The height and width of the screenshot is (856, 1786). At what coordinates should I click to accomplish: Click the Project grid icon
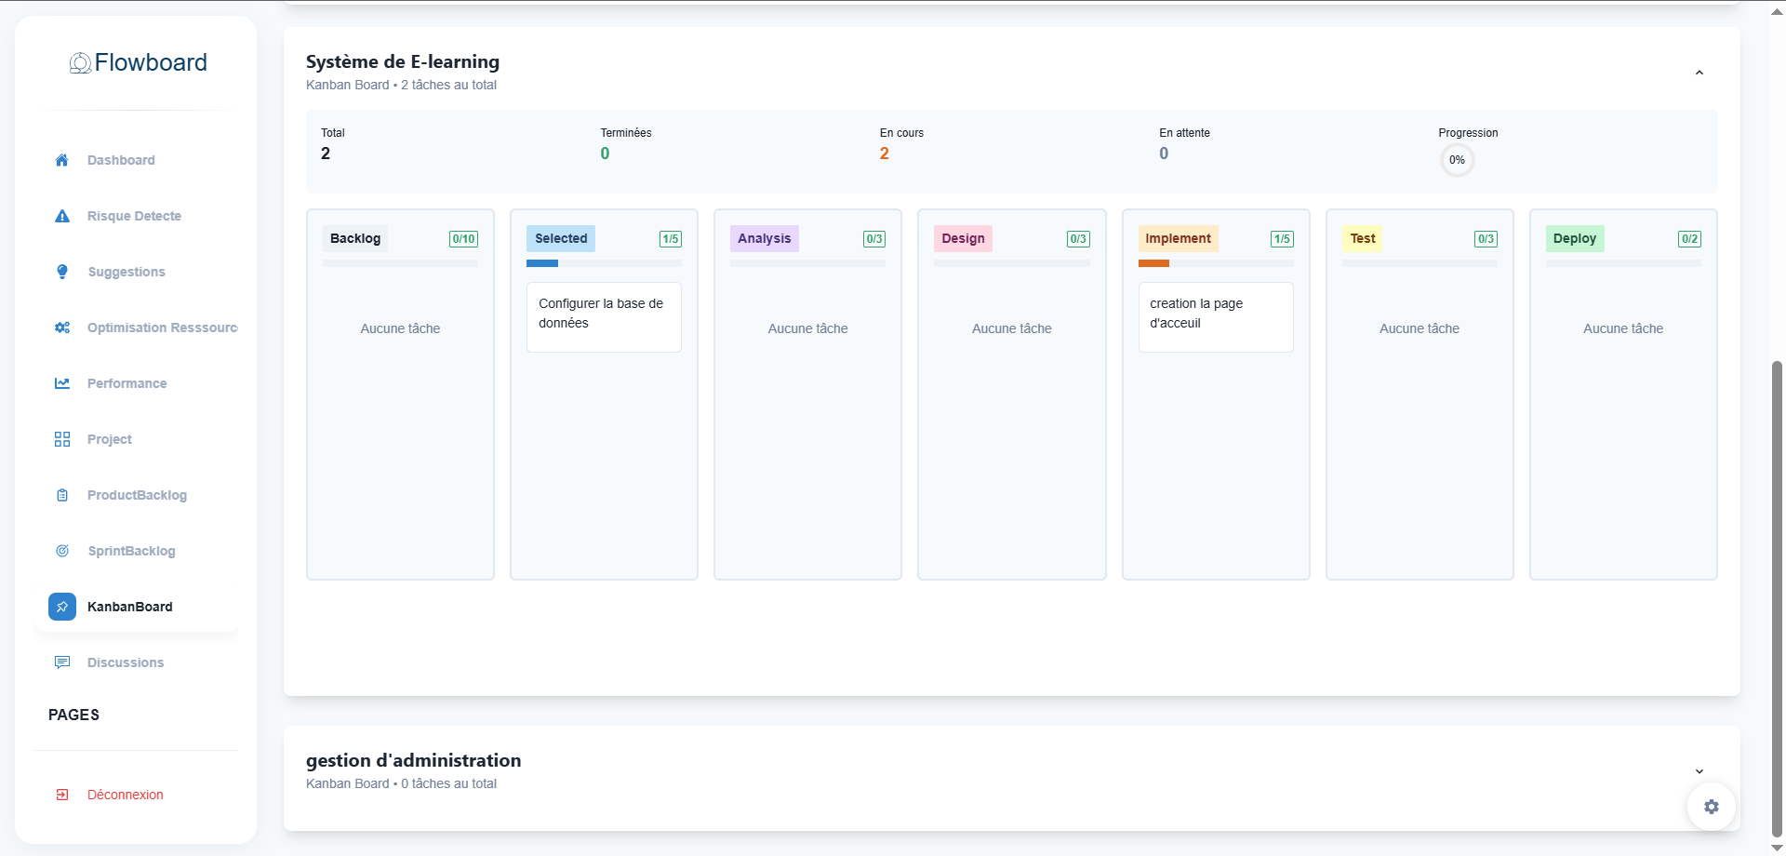tap(62, 439)
